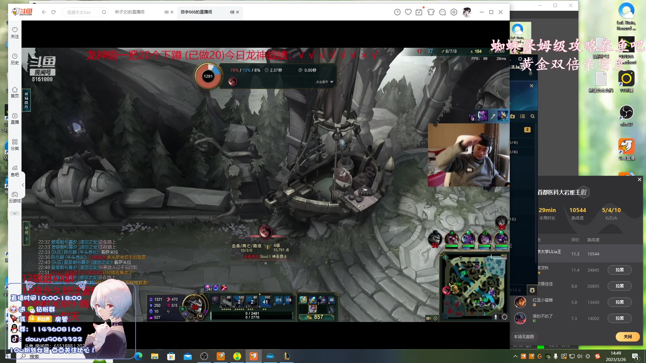Unmute the 林子文的直播间 tab audio
Screen dimensions: 646x363
tap(166, 12)
